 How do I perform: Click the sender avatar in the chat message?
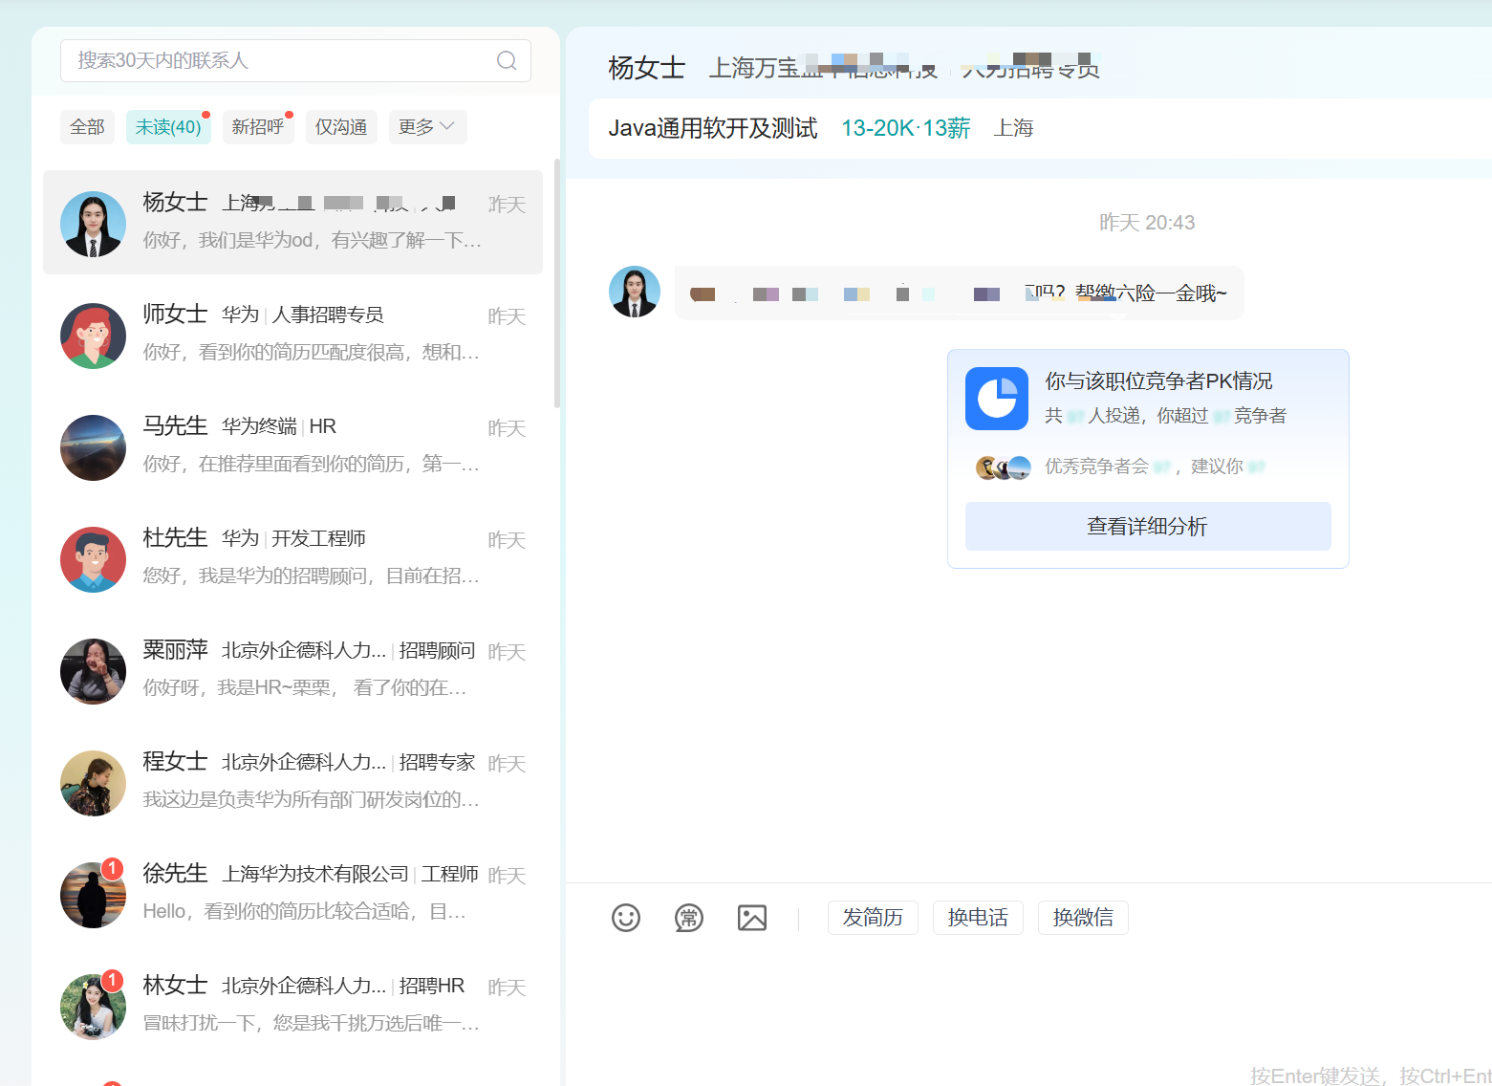coord(635,292)
